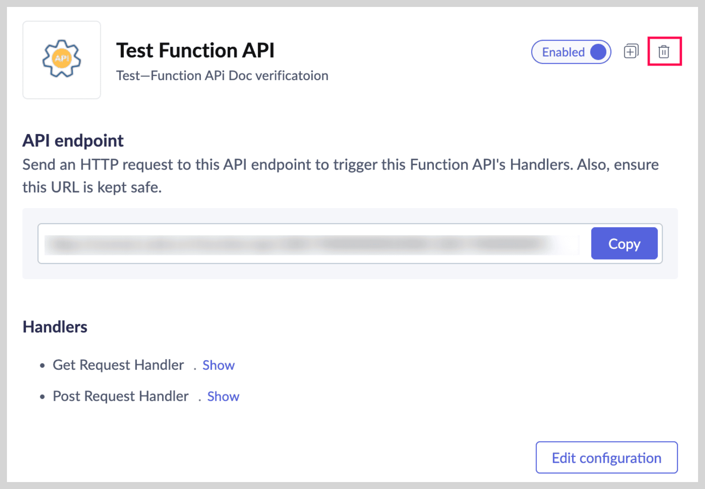The height and width of the screenshot is (489, 705).
Task: Click the blue knob of Enabled toggle
Action: click(x=598, y=52)
